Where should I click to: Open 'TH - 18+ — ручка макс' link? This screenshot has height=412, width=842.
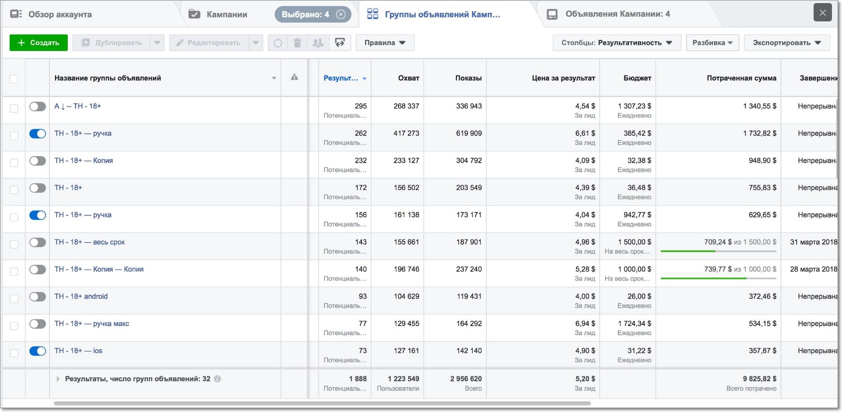click(92, 324)
